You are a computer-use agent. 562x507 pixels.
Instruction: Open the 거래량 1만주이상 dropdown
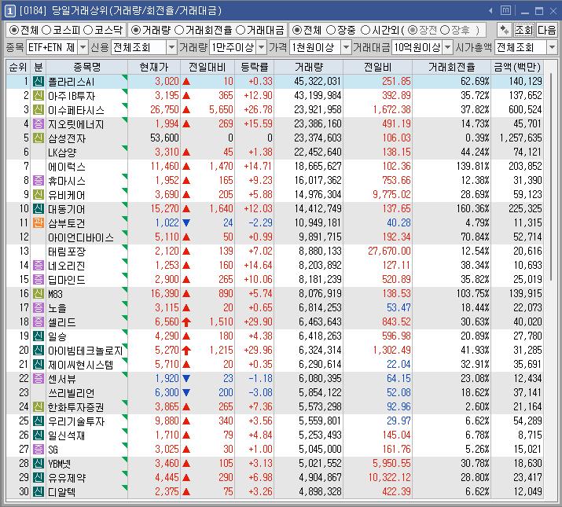[x=261, y=47]
